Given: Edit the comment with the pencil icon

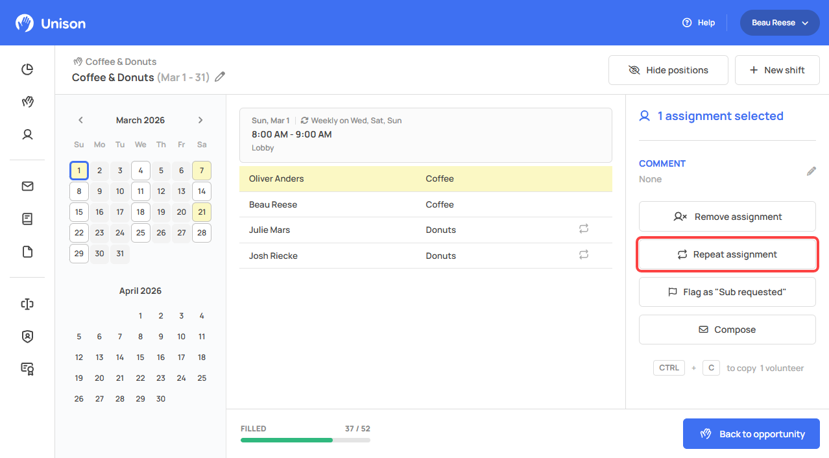Looking at the screenshot, I should (811, 171).
